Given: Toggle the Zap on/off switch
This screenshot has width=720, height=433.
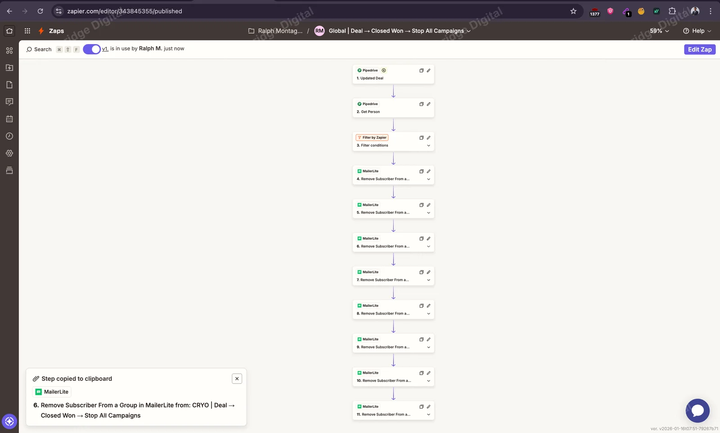Looking at the screenshot, I should pos(92,49).
